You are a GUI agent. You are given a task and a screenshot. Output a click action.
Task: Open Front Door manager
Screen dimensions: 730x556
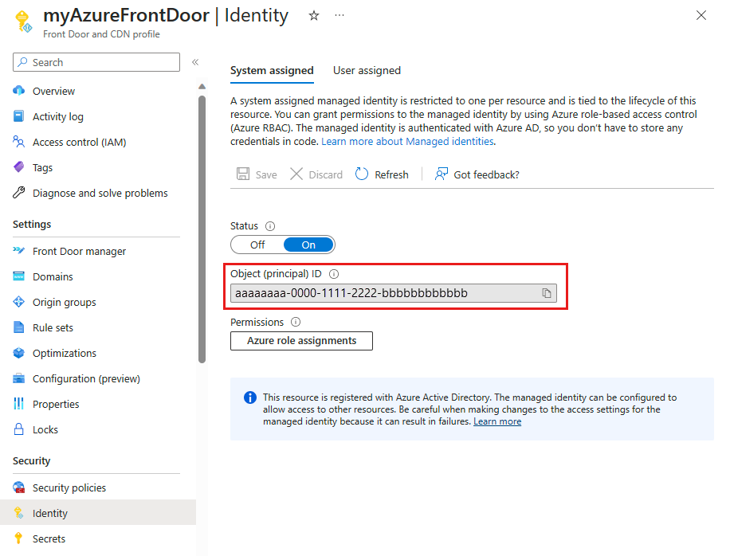pyautogui.click(x=80, y=250)
